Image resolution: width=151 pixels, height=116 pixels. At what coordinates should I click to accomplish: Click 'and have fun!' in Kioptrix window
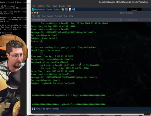(x=6, y=33)
